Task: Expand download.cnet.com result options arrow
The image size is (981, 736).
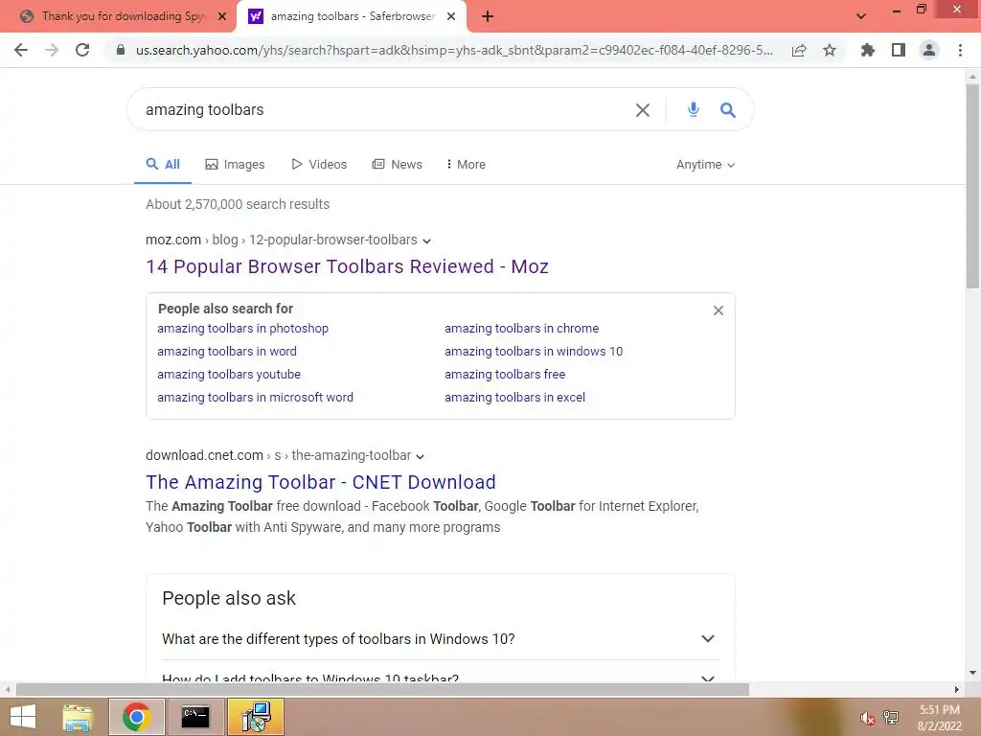Action: [x=420, y=457]
